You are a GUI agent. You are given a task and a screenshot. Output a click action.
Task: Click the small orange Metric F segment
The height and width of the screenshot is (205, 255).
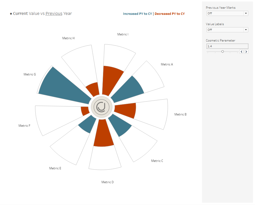pos(84,111)
